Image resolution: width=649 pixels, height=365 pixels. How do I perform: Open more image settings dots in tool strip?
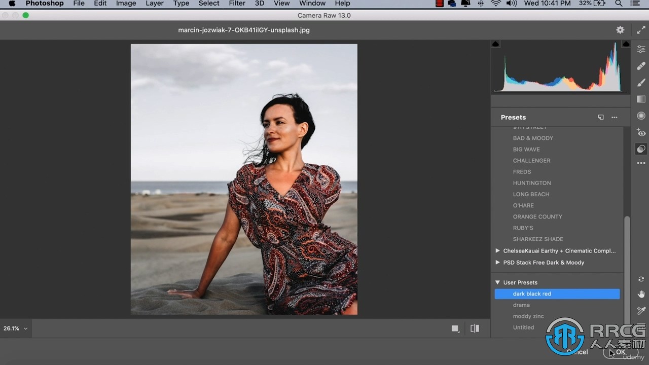641,163
